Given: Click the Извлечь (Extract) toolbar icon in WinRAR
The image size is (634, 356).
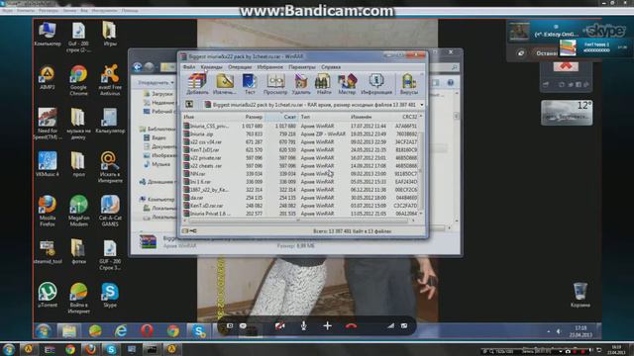Looking at the screenshot, I should 225,84.
